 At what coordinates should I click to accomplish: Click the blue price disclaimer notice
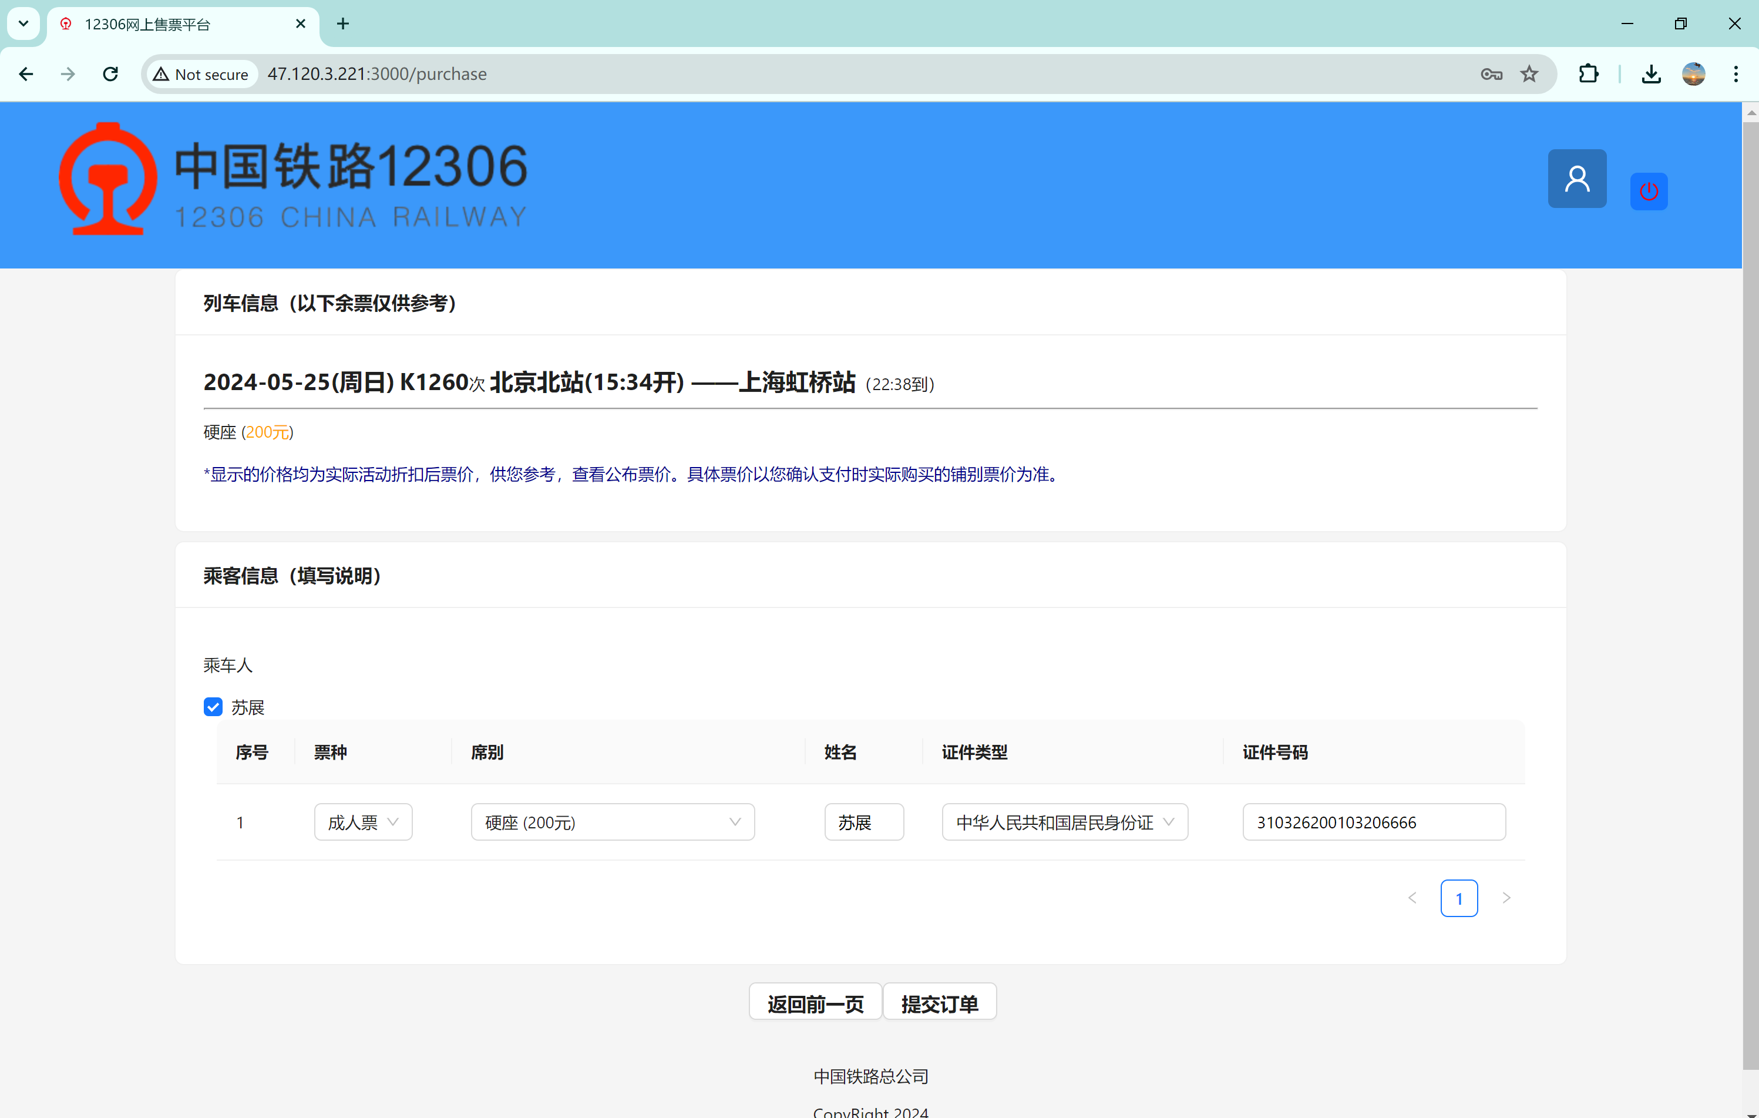click(633, 474)
